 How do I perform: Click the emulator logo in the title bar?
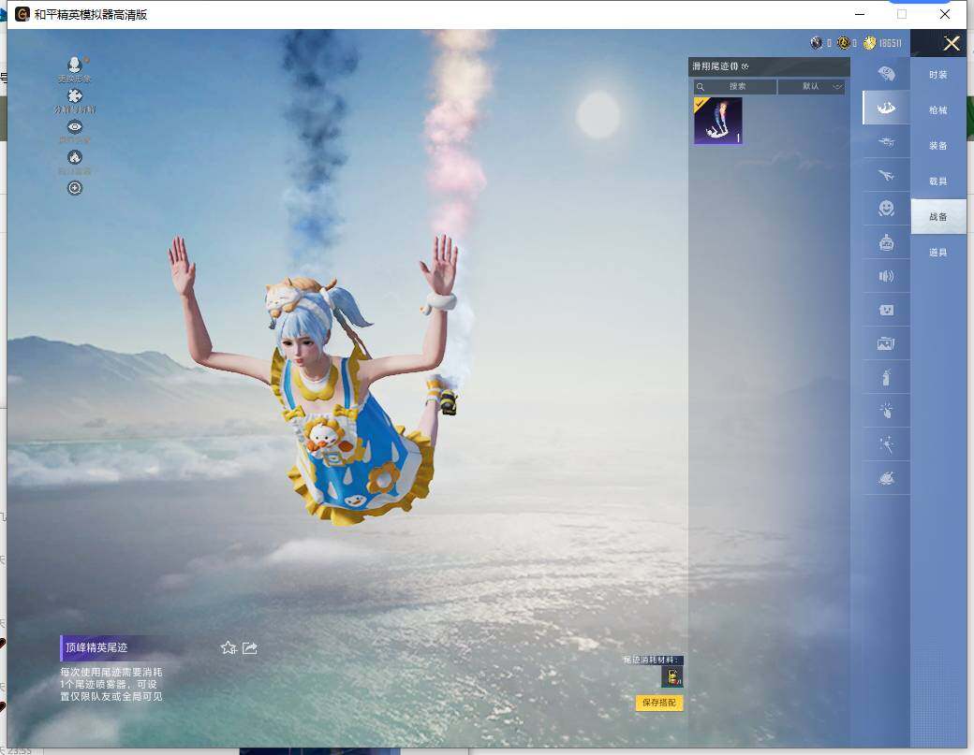coord(22,14)
